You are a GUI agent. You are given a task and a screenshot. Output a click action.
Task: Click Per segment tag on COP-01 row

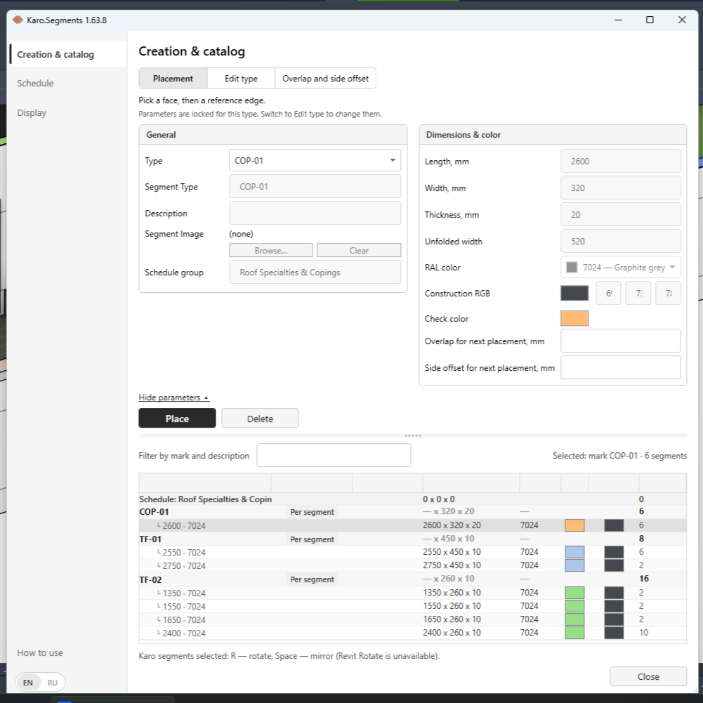click(x=312, y=511)
